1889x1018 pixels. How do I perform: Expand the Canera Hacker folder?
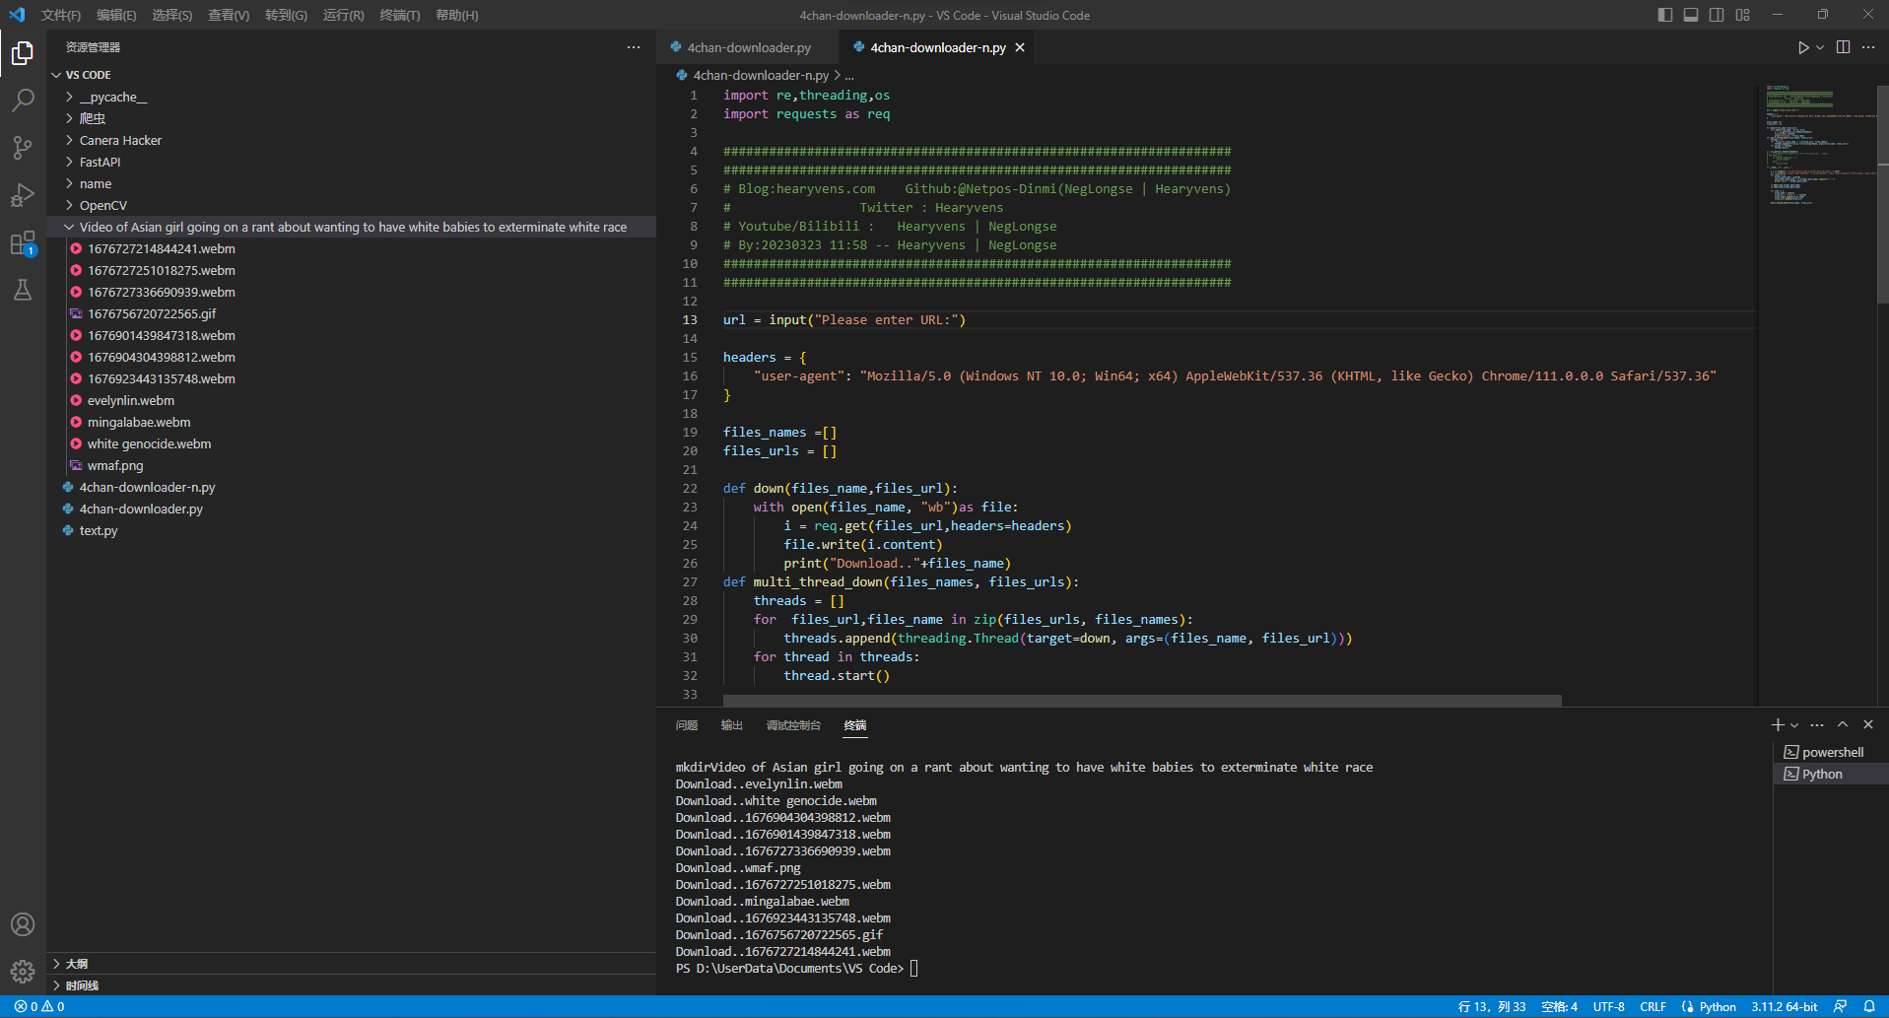coord(352,140)
